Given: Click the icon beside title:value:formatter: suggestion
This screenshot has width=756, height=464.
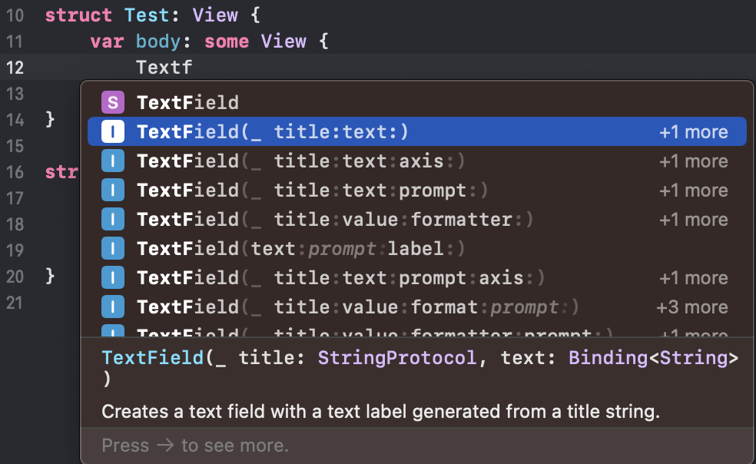Looking at the screenshot, I should click(113, 219).
